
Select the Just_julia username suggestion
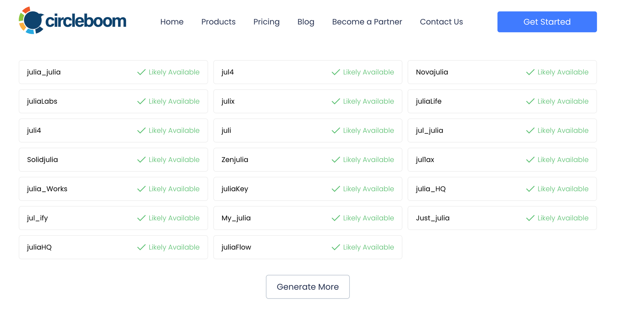433,218
